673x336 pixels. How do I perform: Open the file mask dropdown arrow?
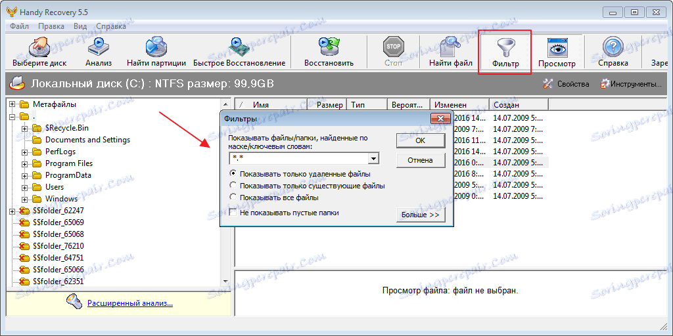coord(374,159)
